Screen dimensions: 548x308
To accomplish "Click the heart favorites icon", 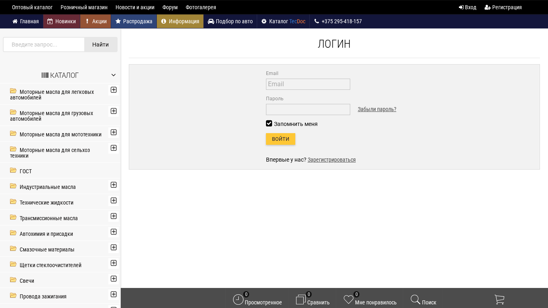I will click(349, 300).
